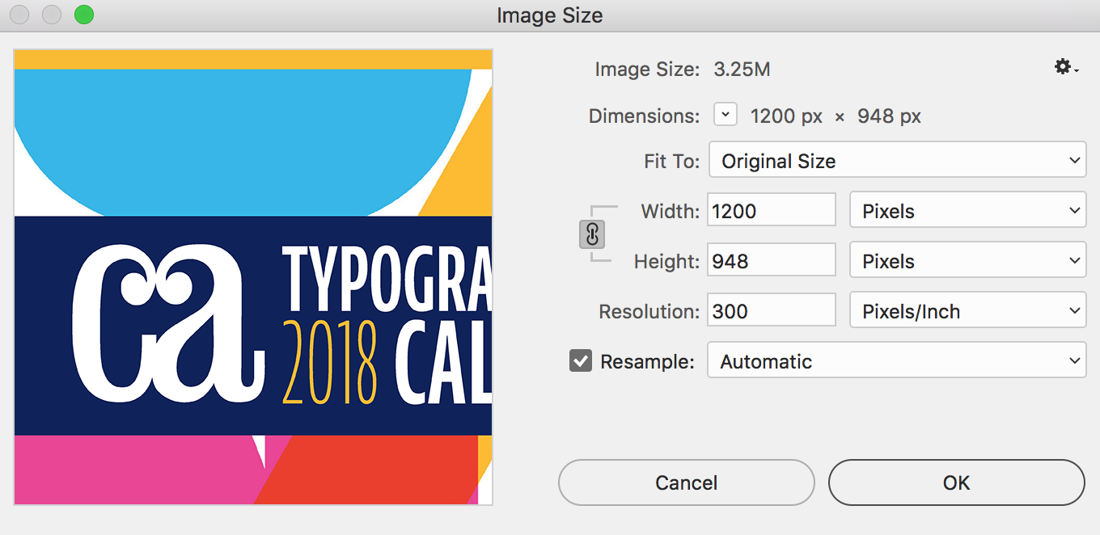Image resolution: width=1100 pixels, height=535 pixels.
Task: Open the Resample method Automatic dropdown
Action: click(x=896, y=361)
